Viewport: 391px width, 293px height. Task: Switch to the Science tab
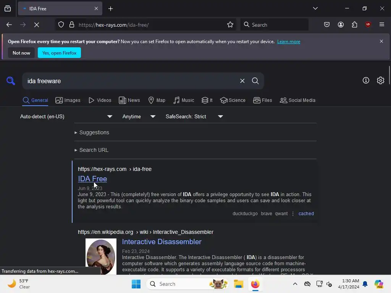coord(233,100)
